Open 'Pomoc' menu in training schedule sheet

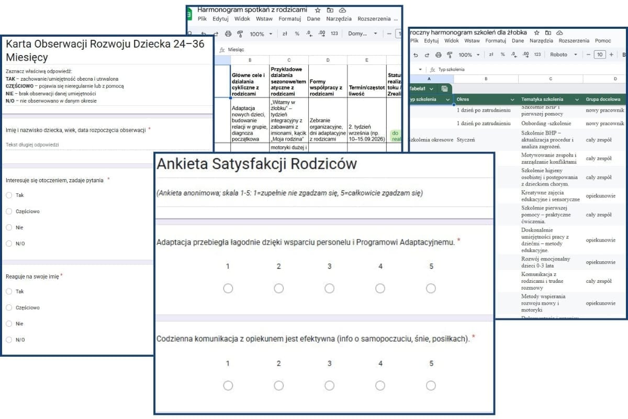click(x=603, y=41)
